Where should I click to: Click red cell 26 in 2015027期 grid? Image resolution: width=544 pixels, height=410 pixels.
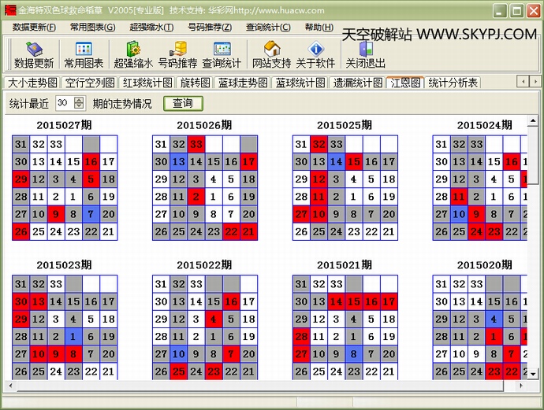(20, 231)
